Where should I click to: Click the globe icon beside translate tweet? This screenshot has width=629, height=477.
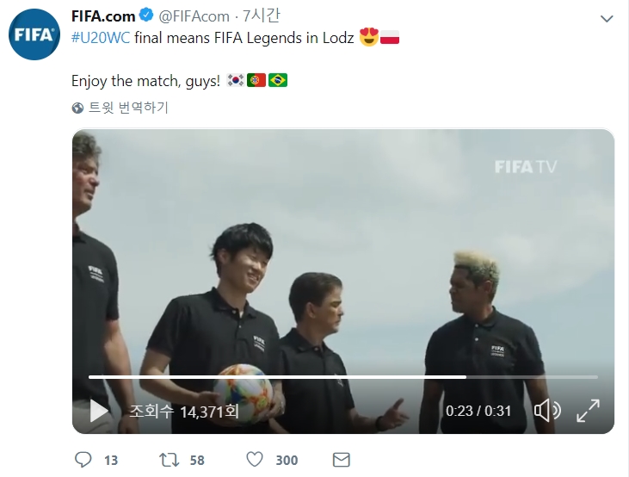click(x=77, y=108)
